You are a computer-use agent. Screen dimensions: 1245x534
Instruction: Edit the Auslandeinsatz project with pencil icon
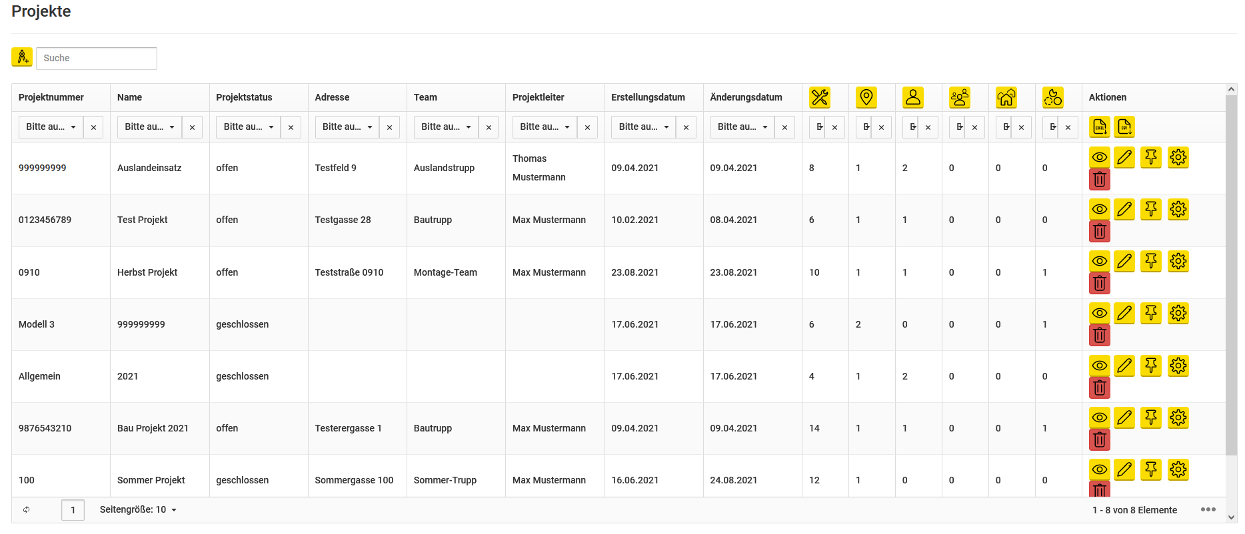click(1124, 157)
